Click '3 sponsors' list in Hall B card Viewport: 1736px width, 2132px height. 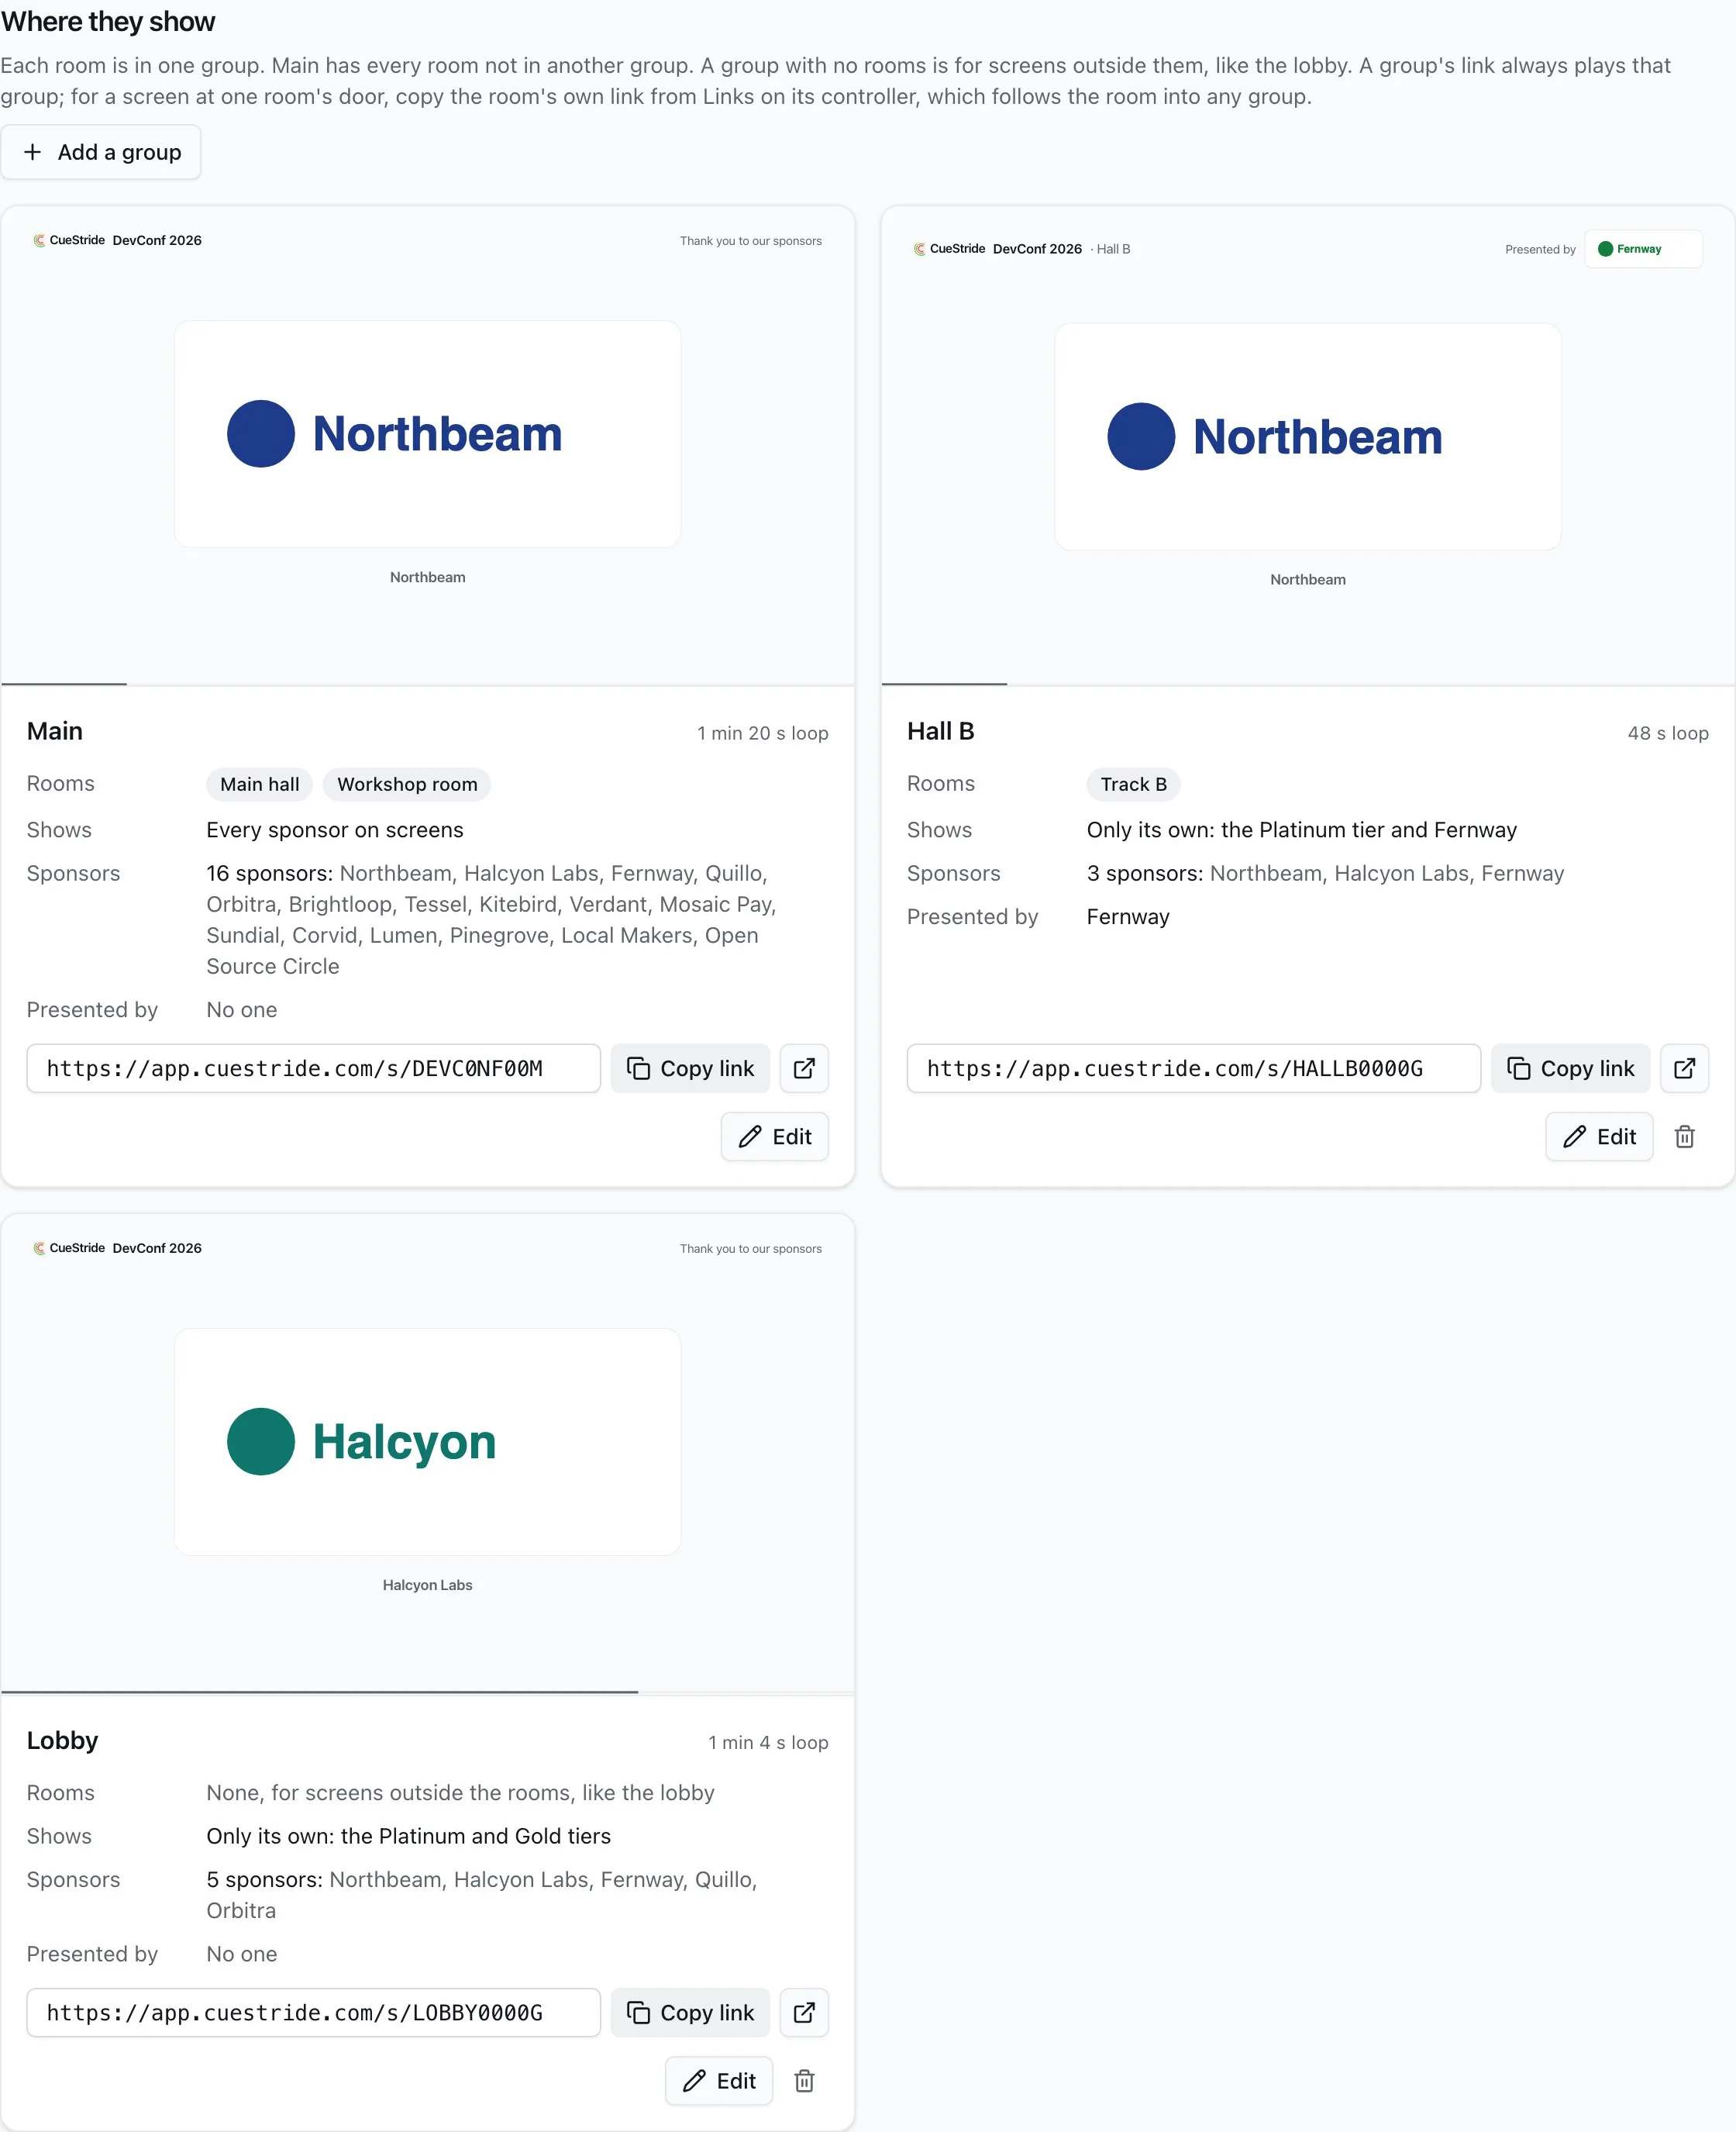pos(1325,874)
